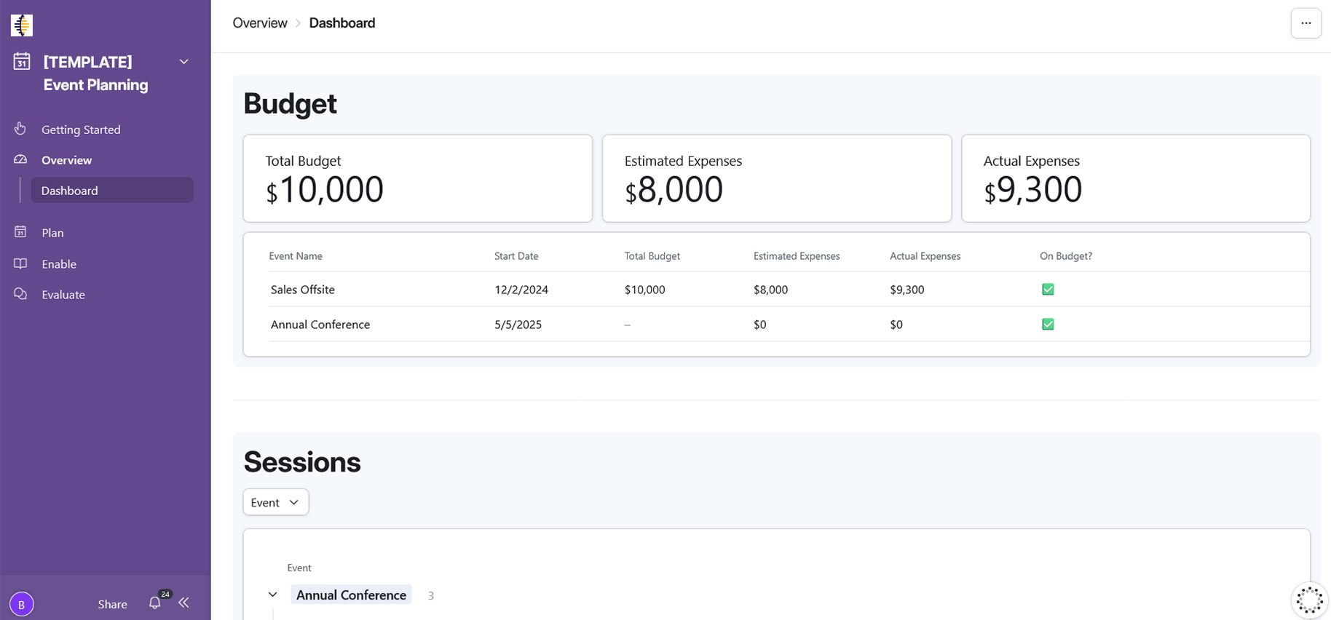Toggle On Budget checkbox for Sales Offsite
Viewport: 1331px width, 620px height.
pos(1048,290)
